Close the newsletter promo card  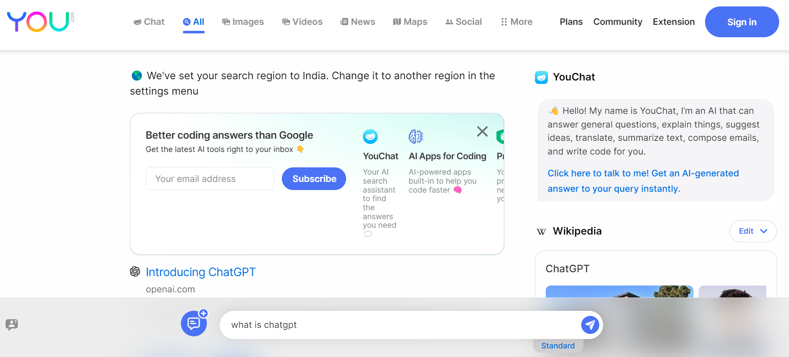482,131
